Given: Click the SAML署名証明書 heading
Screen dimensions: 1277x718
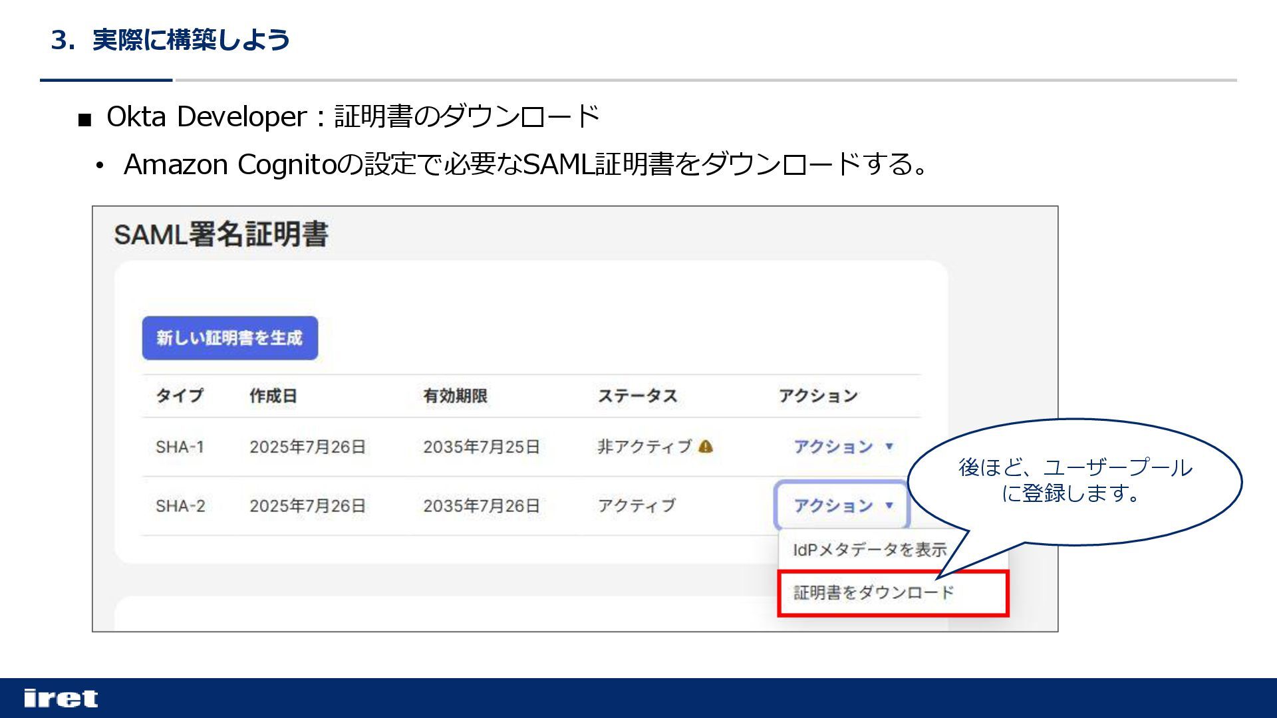Looking at the screenshot, I should point(221,235).
